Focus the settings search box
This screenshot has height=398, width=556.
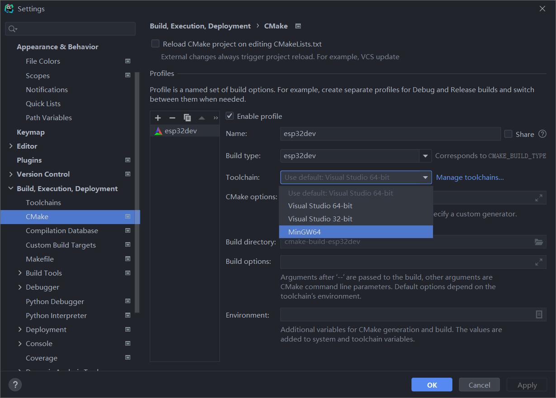tap(70, 29)
